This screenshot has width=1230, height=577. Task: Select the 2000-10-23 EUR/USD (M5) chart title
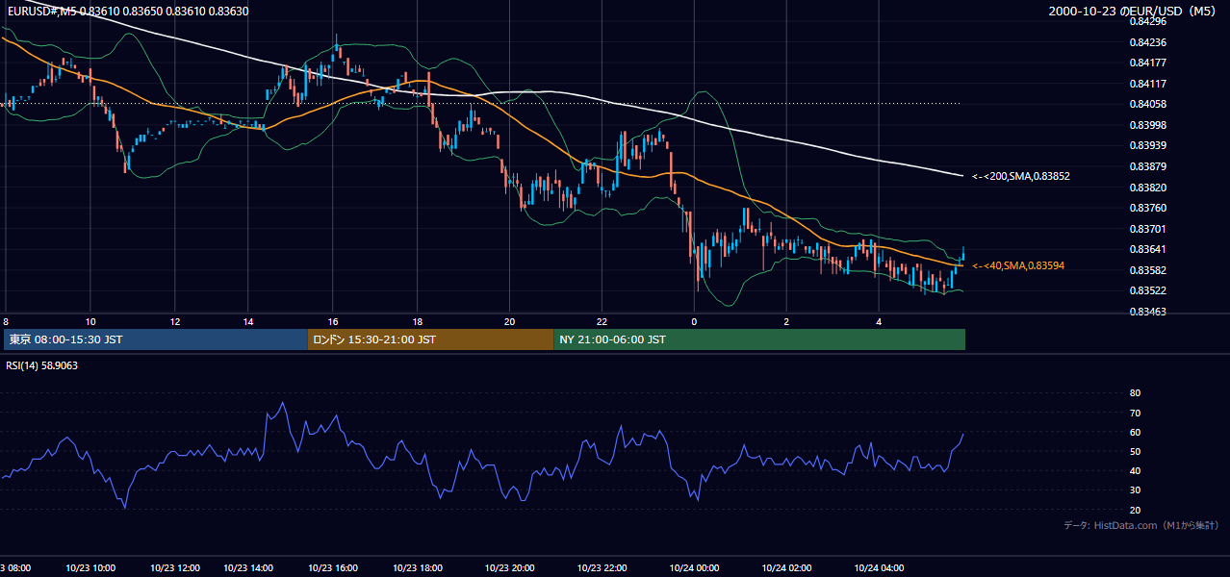(1133, 11)
